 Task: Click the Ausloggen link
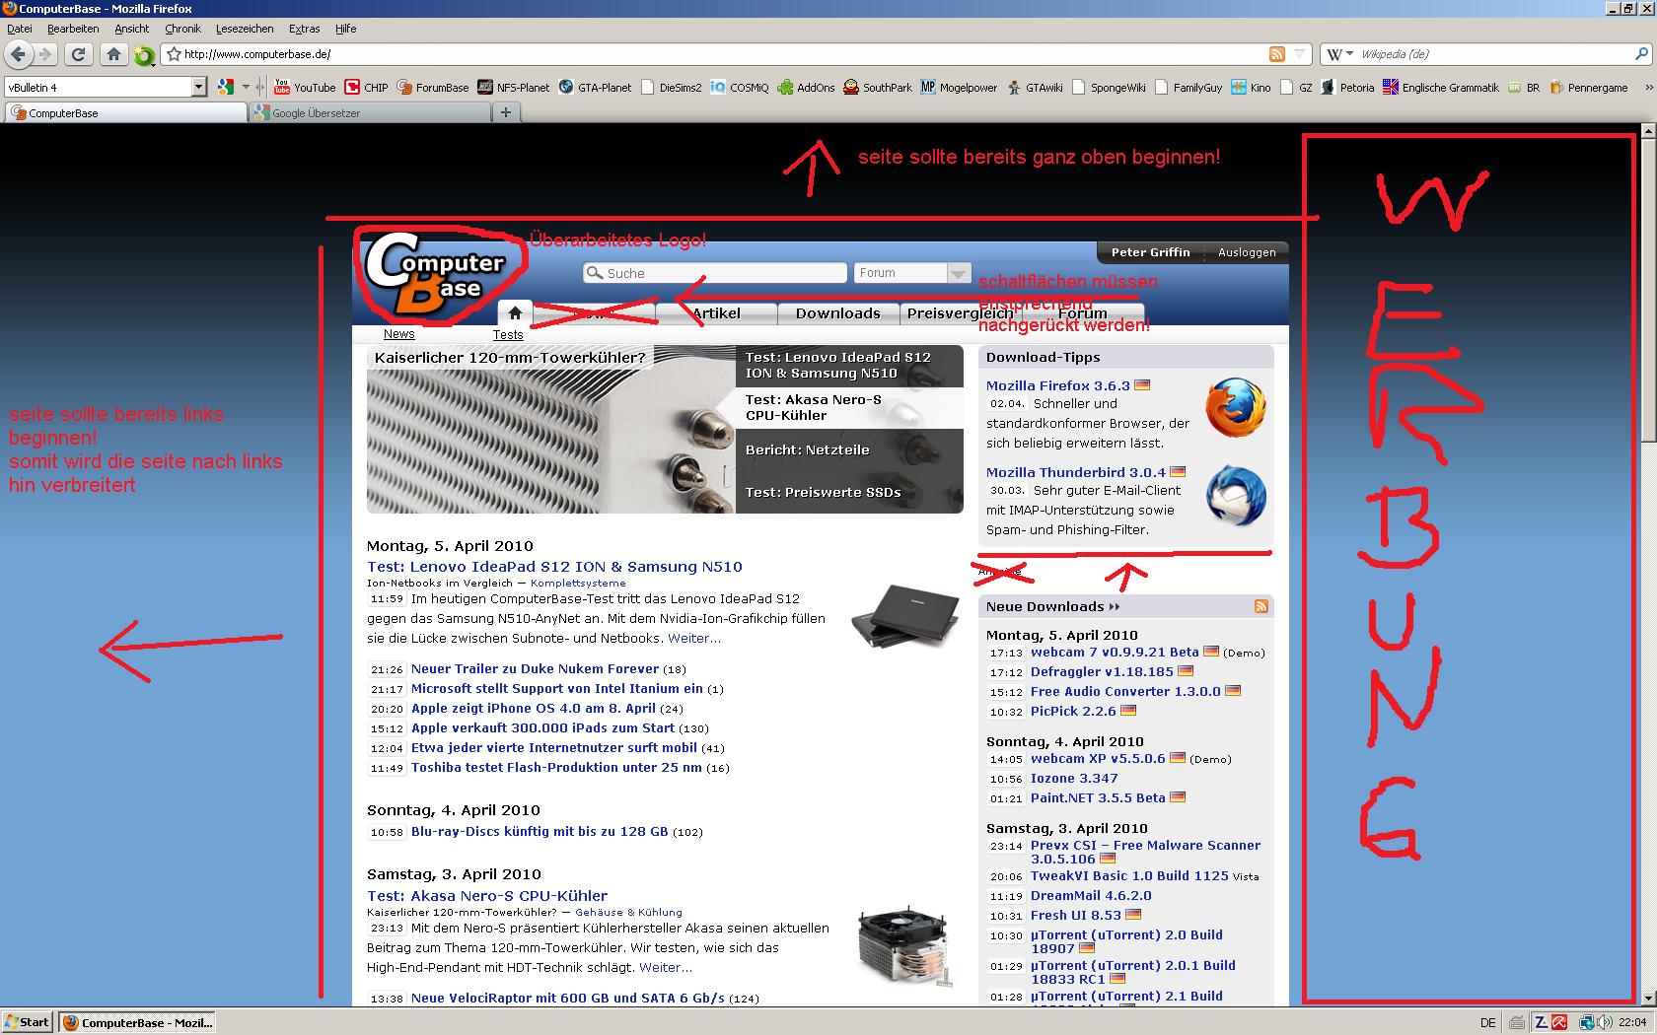tap(1247, 252)
